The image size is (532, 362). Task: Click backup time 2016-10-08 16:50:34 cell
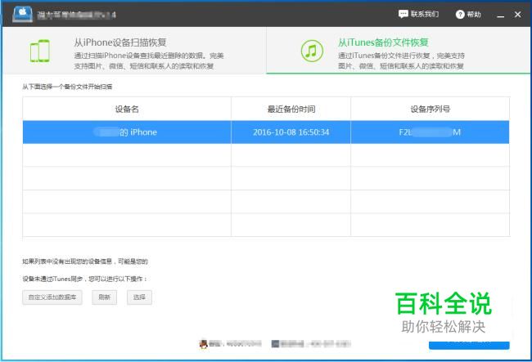click(x=291, y=132)
